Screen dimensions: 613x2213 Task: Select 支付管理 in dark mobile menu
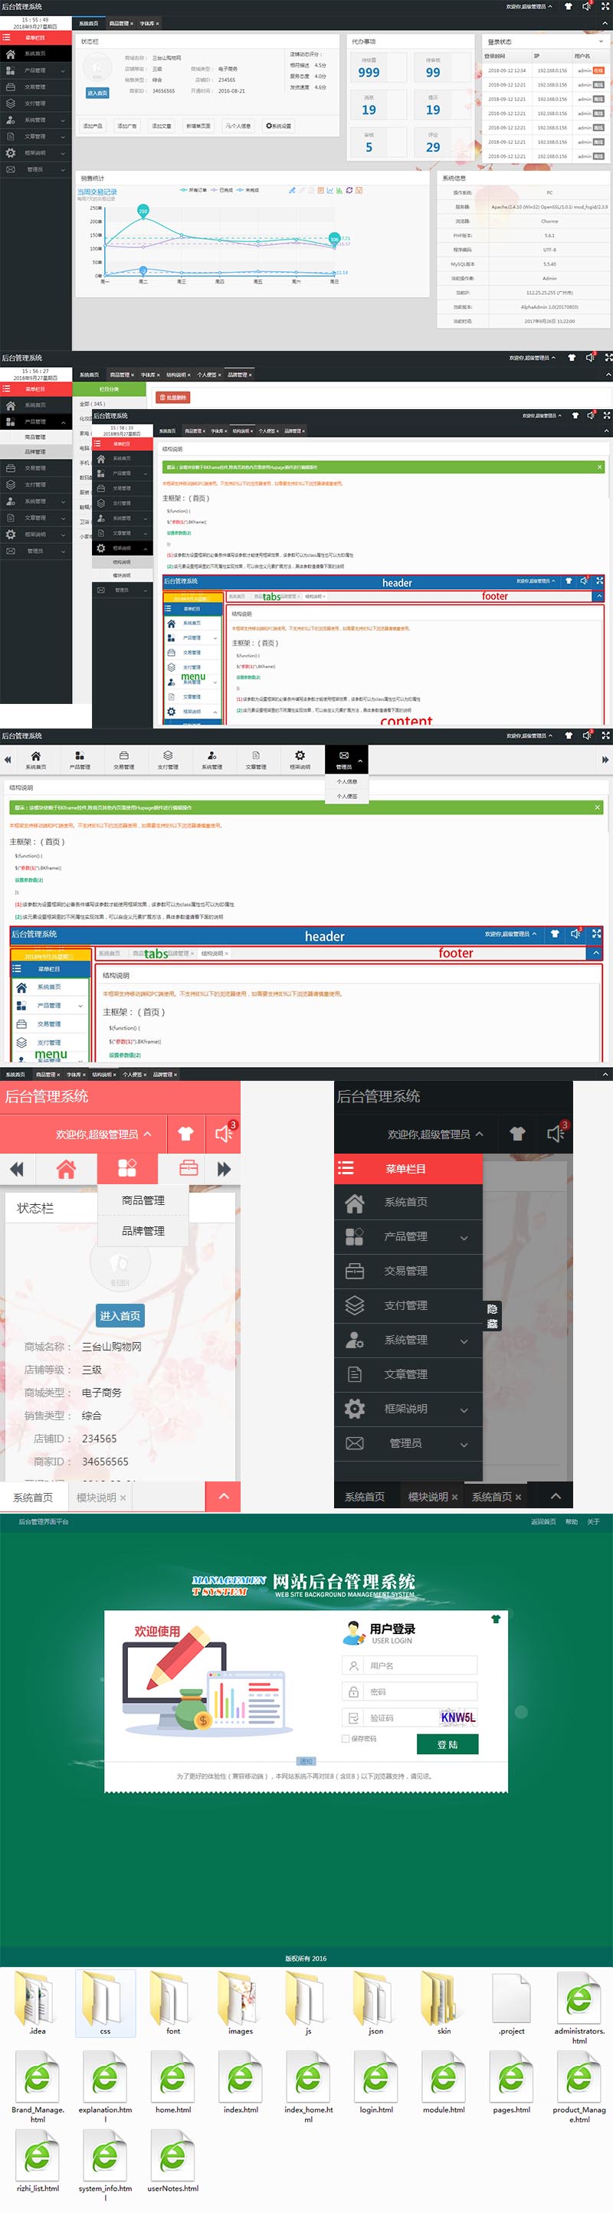coord(408,1305)
